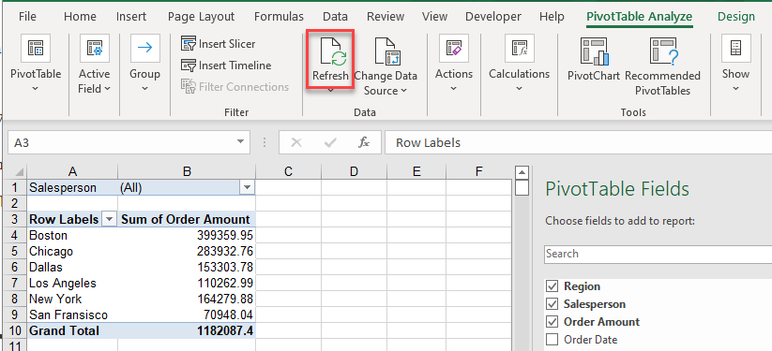772x351 pixels.
Task: Check the Order Date field
Action: (553, 340)
